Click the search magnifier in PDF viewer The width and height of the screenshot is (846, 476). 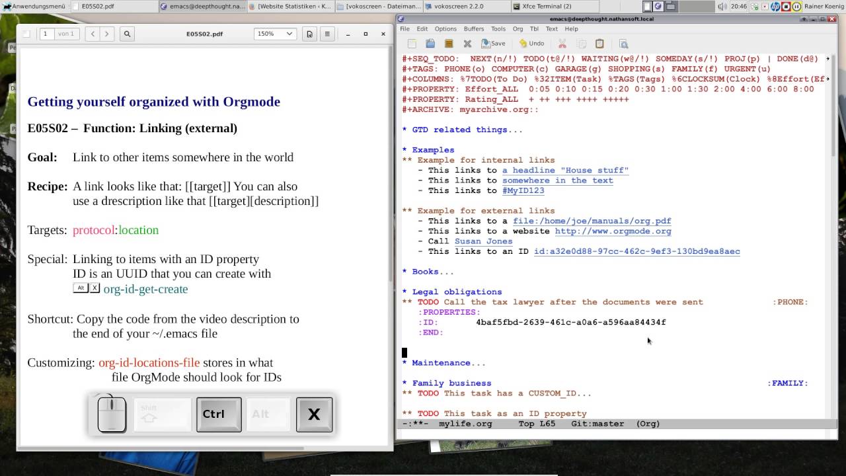point(127,34)
